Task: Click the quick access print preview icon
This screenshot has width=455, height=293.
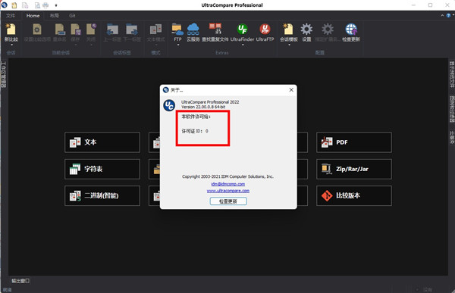Action: coord(37,5)
